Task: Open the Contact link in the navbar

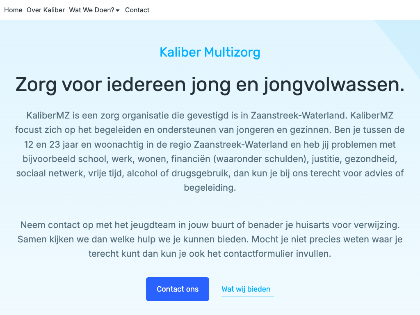Action: coord(137,10)
